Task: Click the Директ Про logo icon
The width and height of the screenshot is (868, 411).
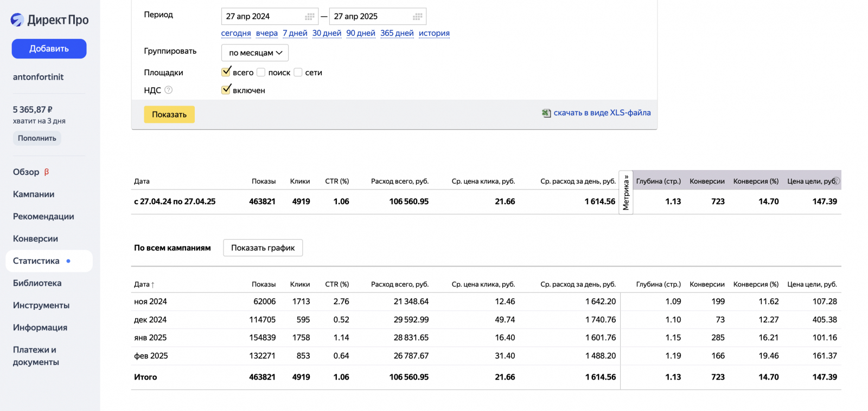Action: point(17,20)
